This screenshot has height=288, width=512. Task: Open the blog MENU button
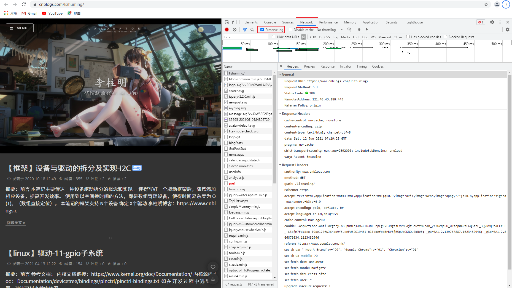pyautogui.click(x=20, y=28)
